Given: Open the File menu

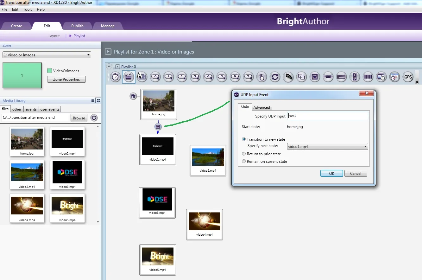Looking at the screenshot, I should 4,10.
